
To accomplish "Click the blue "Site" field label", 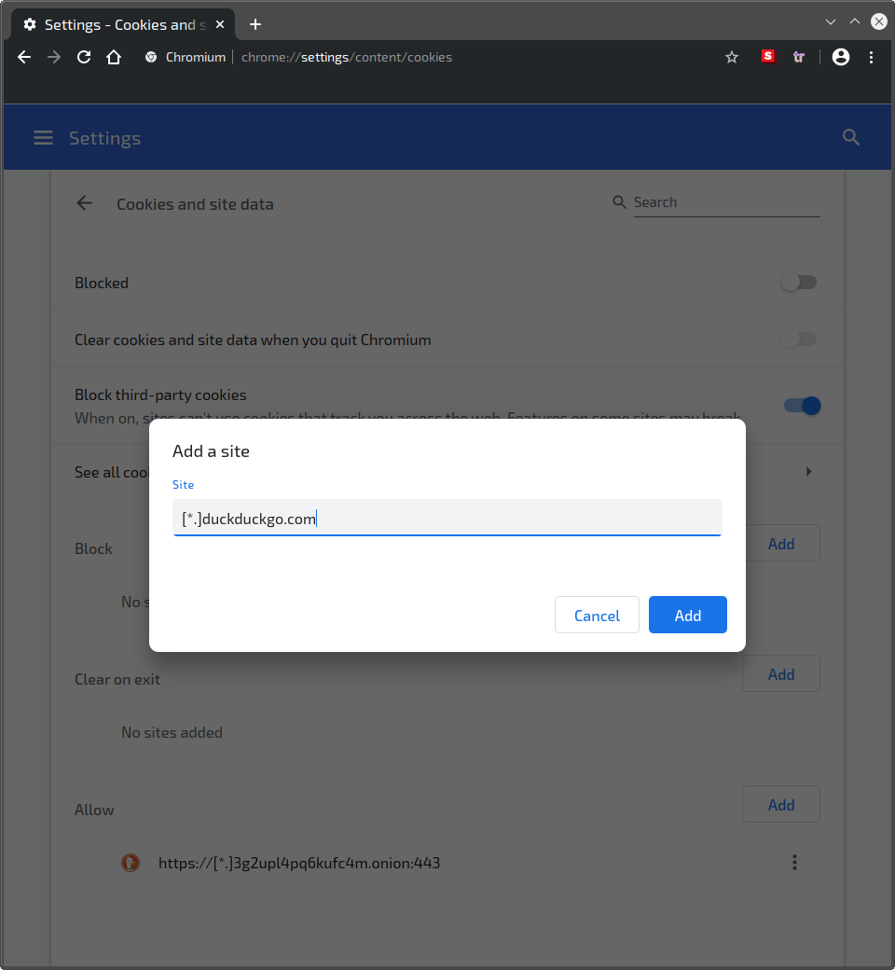I will tap(183, 484).
